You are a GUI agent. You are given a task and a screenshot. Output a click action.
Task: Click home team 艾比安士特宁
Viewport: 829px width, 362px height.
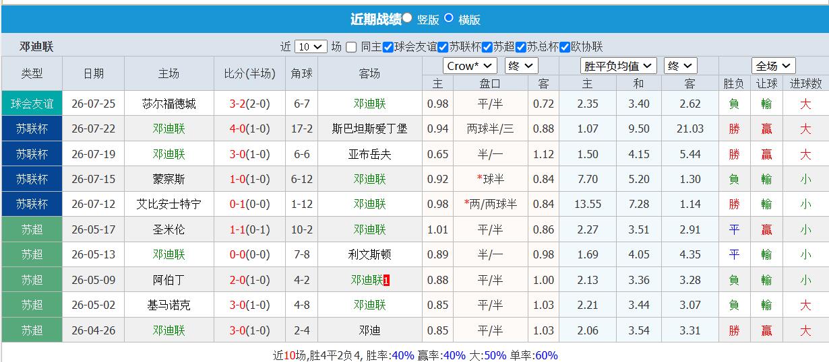coord(169,204)
